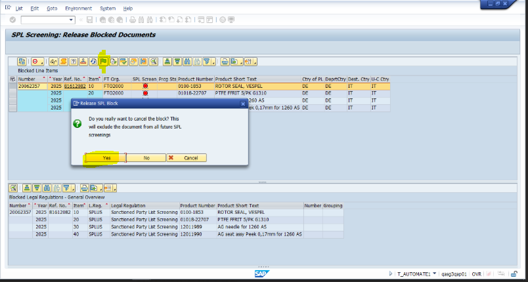The height and width of the screenshot is (282, 528).
Task: Open reference number 81612082 link in Blocked Line Items
Action: [x=75, y=86]
